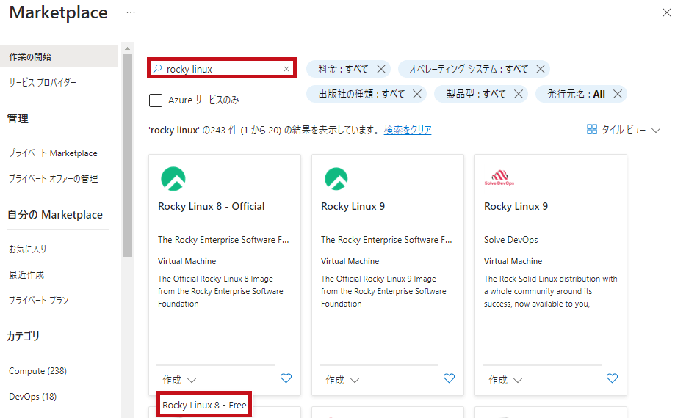Image resolution: width=675 pixels, height=418 pixels.
Task: Open プライベート プラン in the sidebar
Action: pyautogui.click(x=39, y=300)
